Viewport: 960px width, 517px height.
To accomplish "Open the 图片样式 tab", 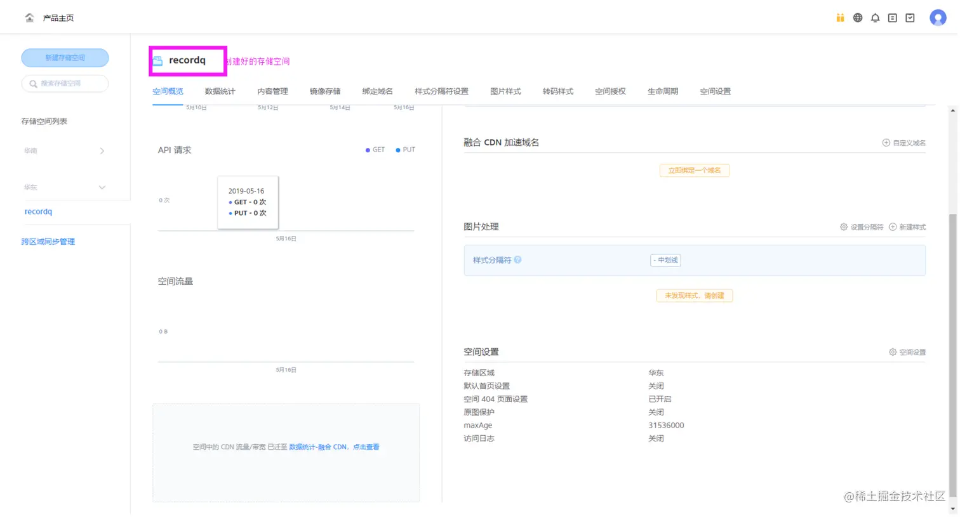I will click(505, 91).
